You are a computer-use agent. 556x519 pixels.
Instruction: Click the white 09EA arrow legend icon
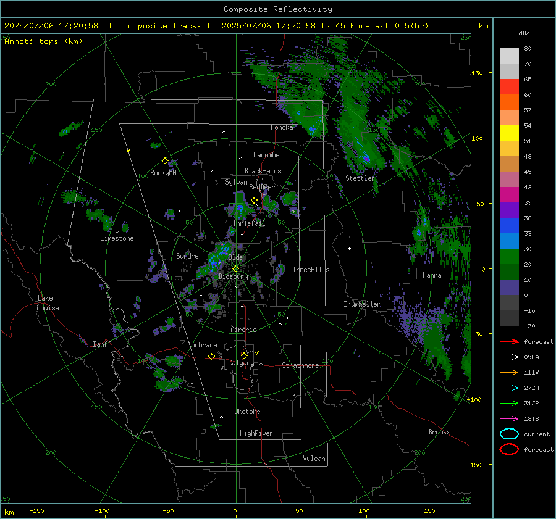(x=509, y=357)
